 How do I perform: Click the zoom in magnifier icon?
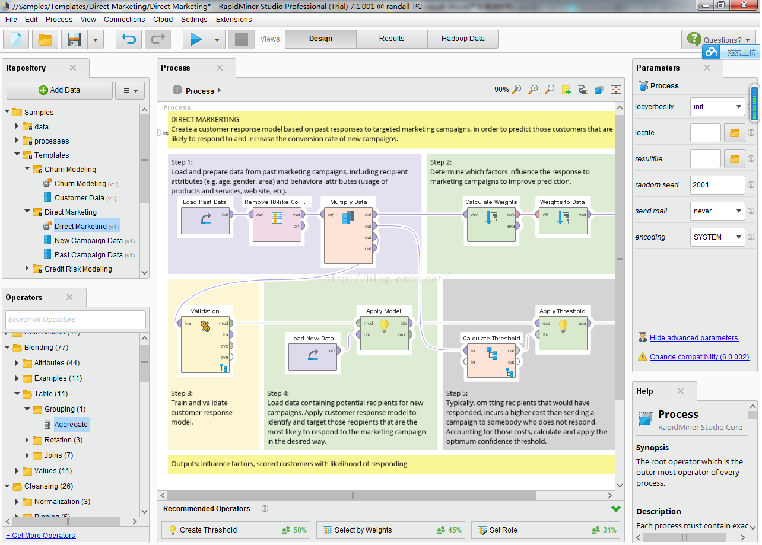533,90
